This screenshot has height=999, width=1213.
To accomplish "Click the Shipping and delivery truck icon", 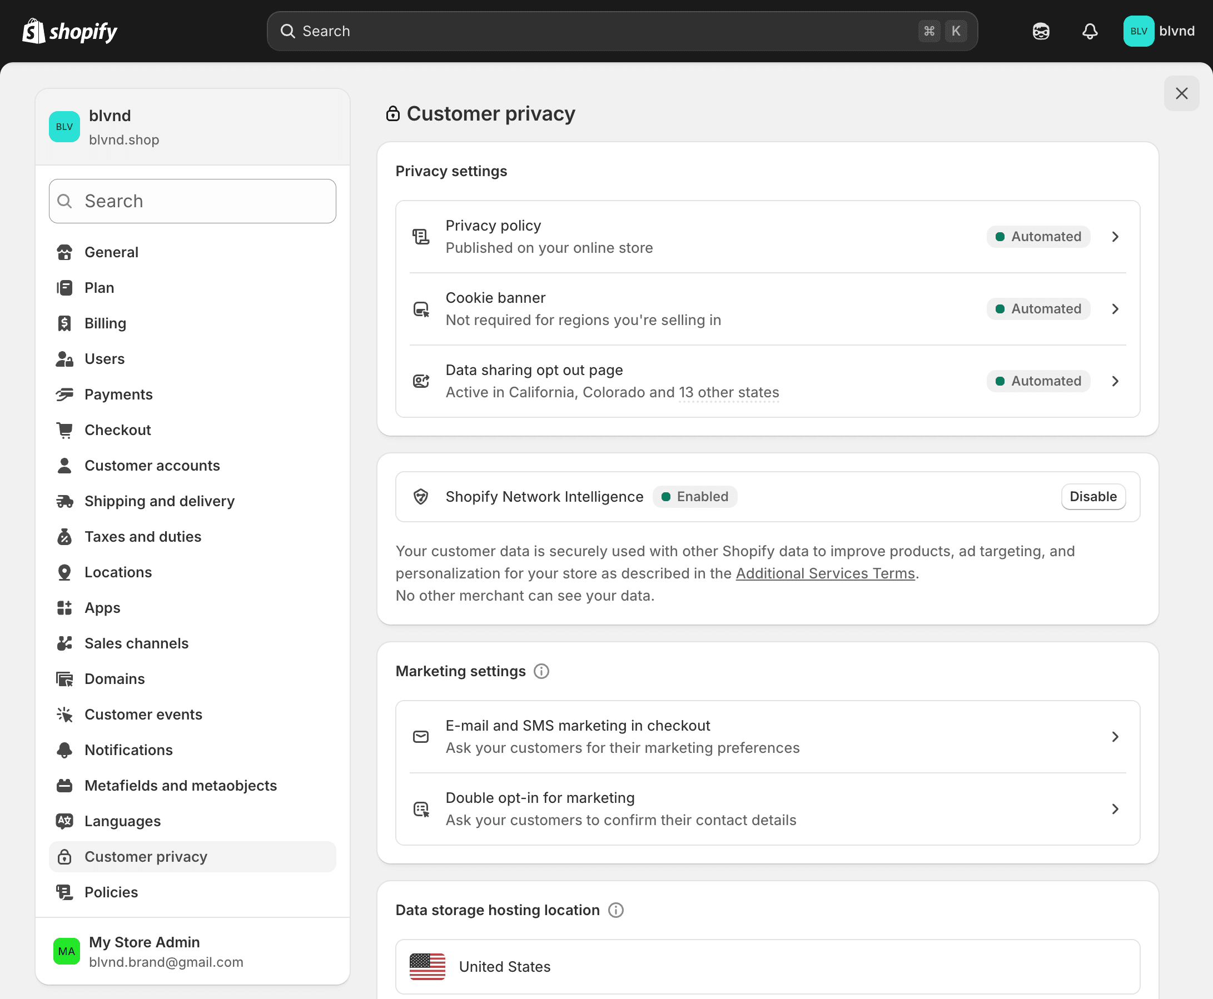I will [64, 501].
